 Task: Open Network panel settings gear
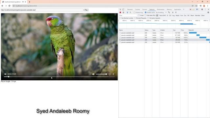click(208, 12)
